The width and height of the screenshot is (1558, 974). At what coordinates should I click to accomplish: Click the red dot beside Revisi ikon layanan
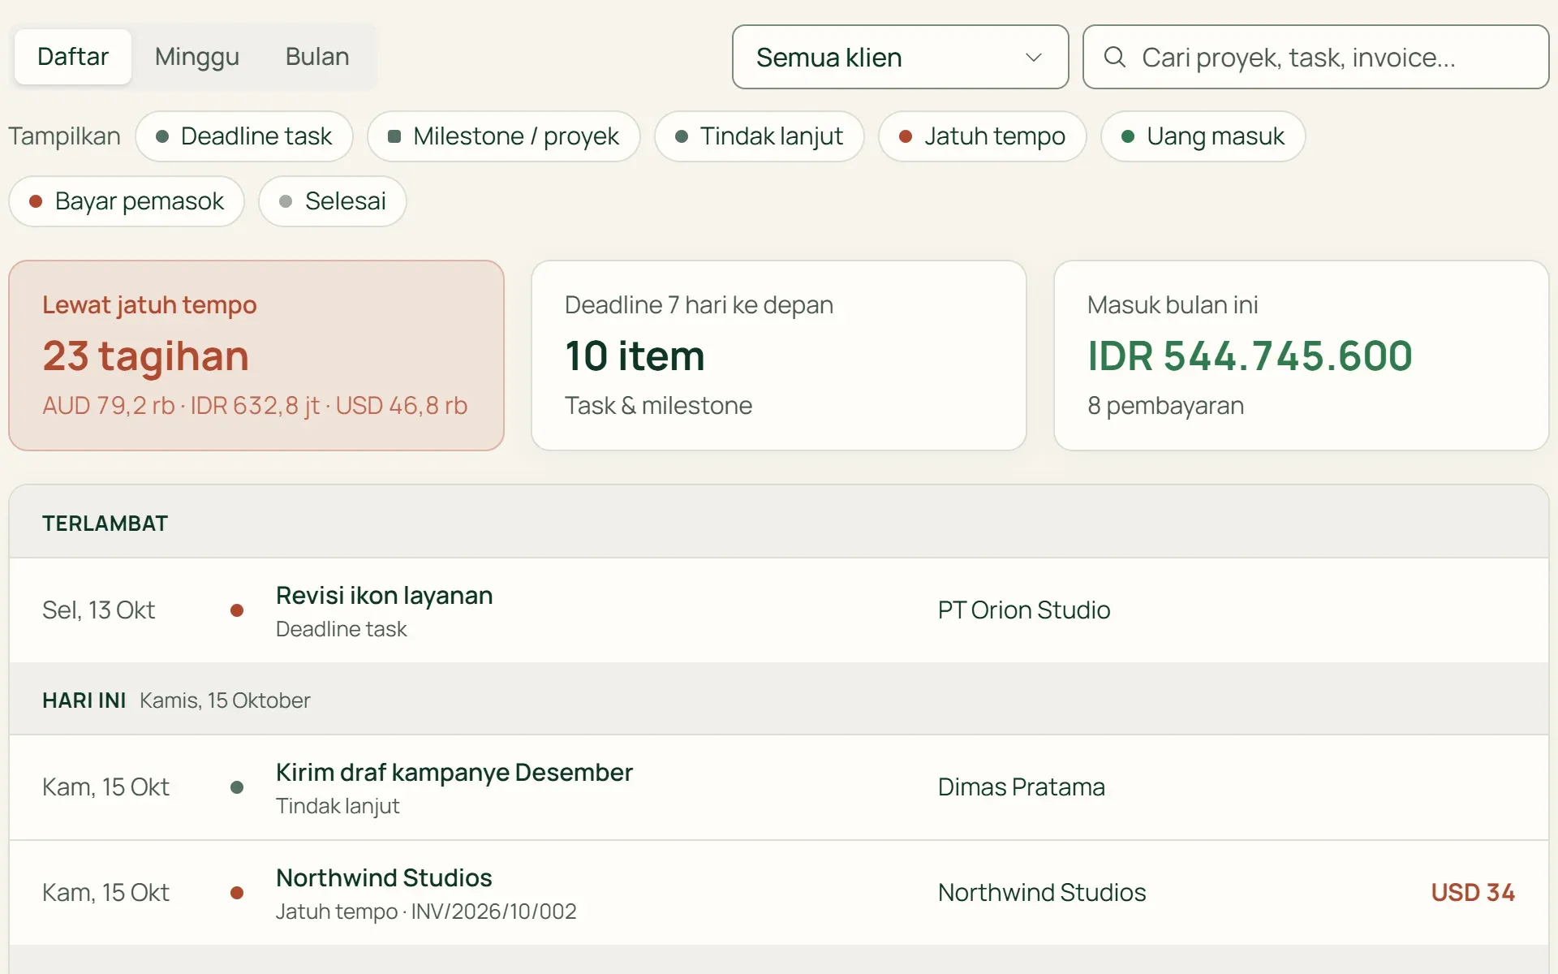[237, 610]
